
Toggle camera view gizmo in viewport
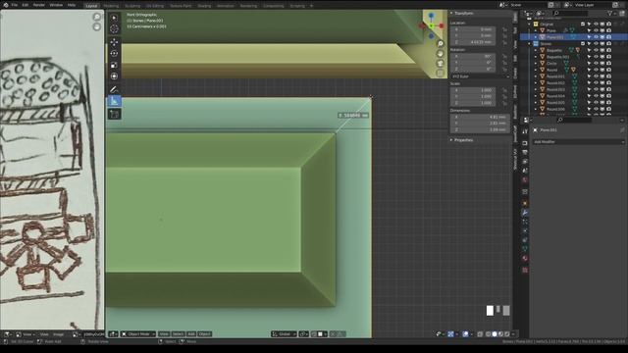click(441, 64)
